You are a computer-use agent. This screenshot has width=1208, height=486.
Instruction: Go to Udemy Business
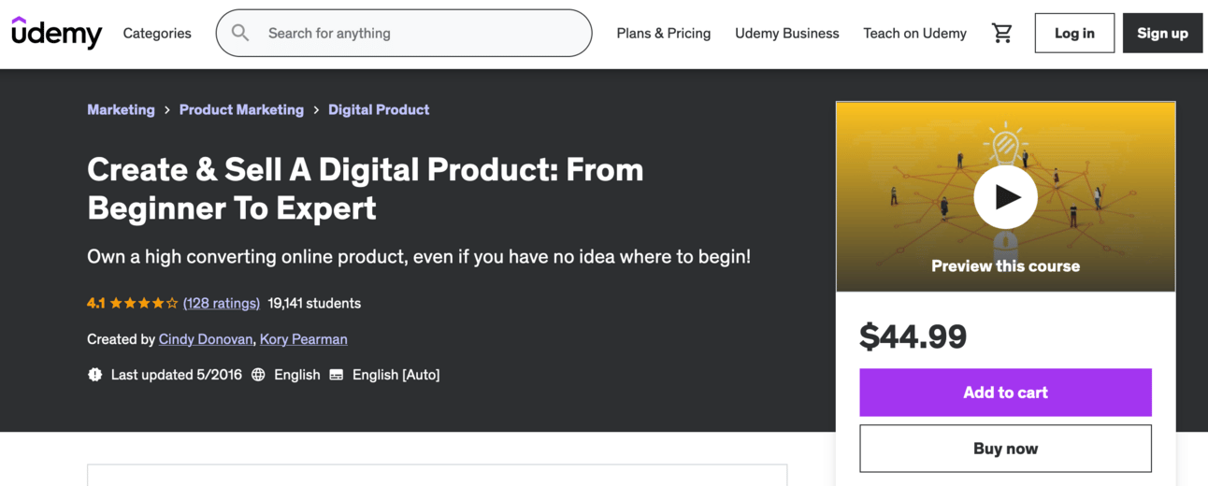click(786, 34)
